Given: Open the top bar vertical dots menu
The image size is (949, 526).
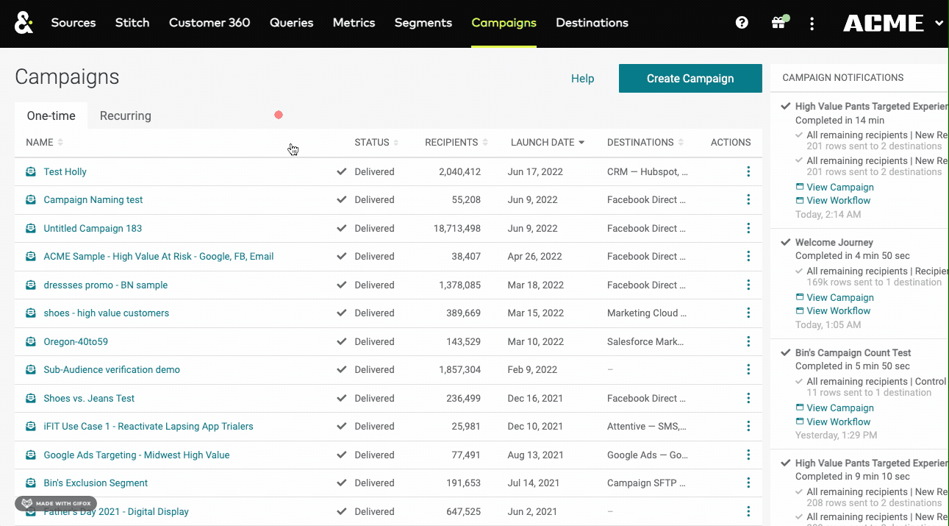Looking at the screenshot, I should pos(812,24).
